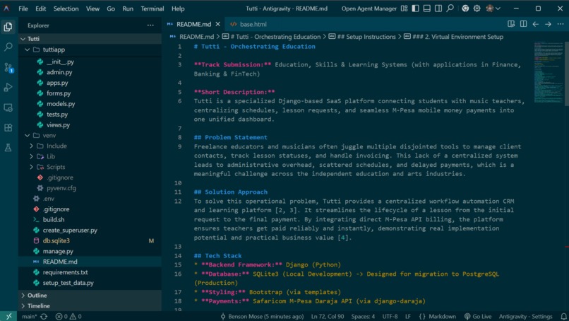Open the Remote Explorer icon
569x321 pixels.
tap(8, 107)
